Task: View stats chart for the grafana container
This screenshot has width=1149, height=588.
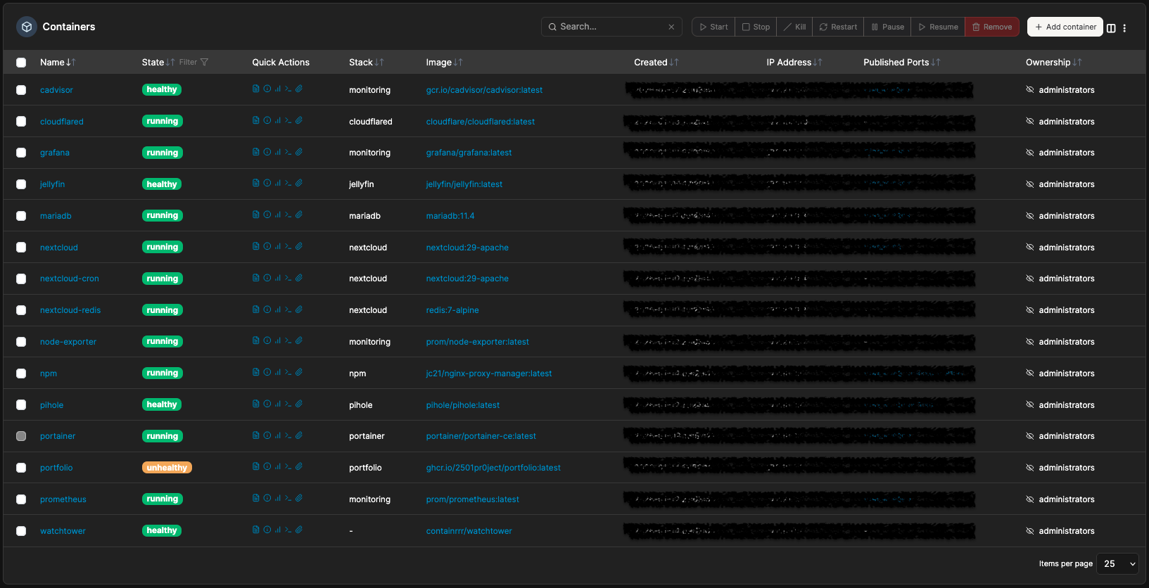Action: (278, 152)
